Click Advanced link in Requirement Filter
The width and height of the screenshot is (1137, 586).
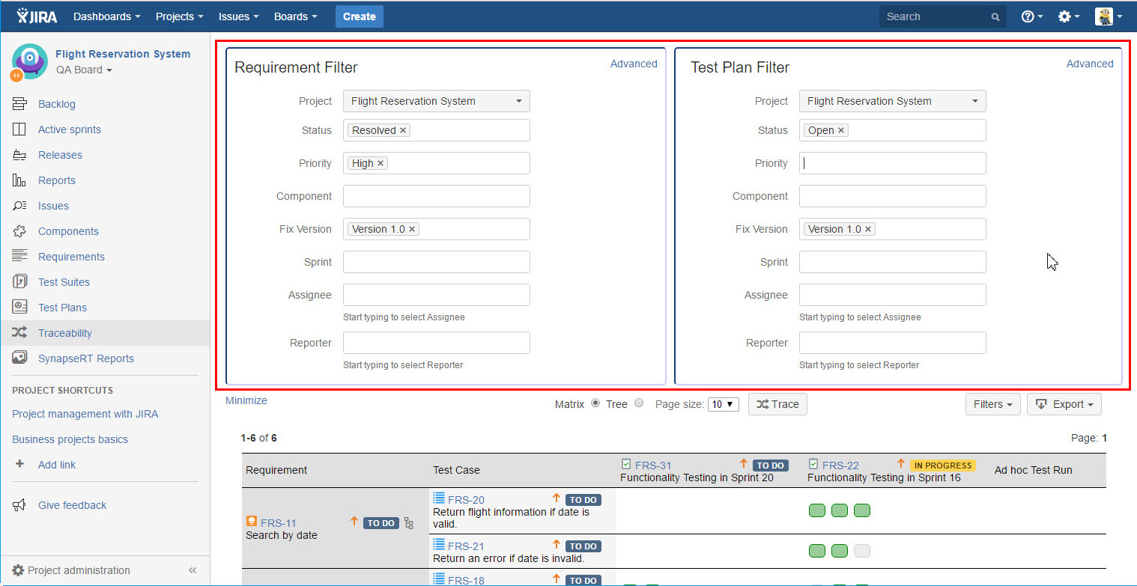pos(634,64)
